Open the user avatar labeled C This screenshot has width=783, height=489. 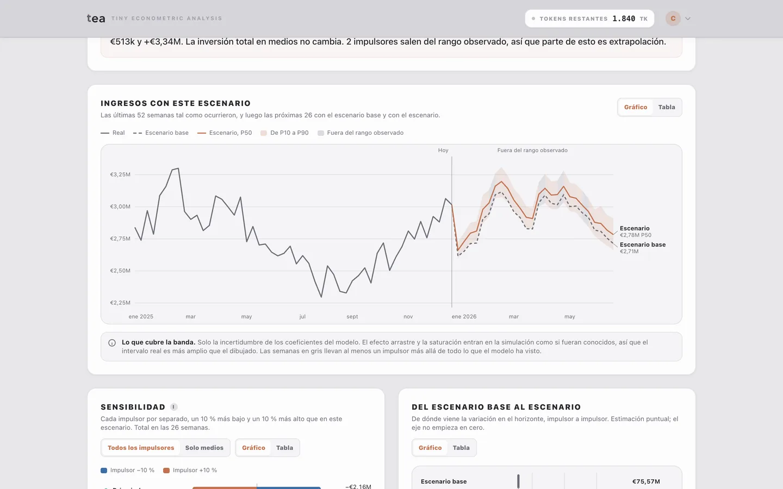click(673, 18)
